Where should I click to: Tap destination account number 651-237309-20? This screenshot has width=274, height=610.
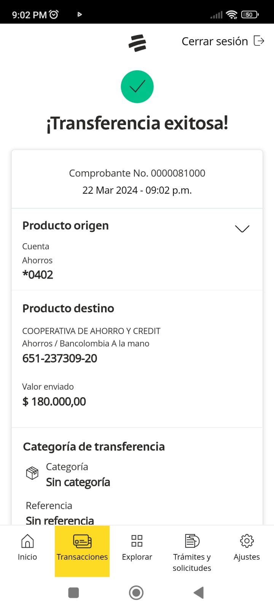(x=60, y=358)
